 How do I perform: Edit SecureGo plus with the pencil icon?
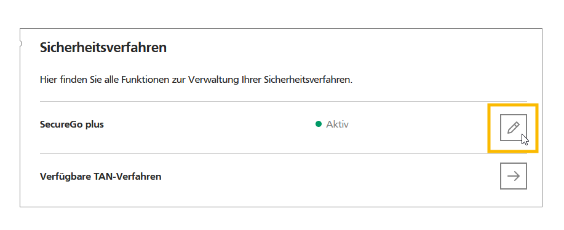[514, 128]
